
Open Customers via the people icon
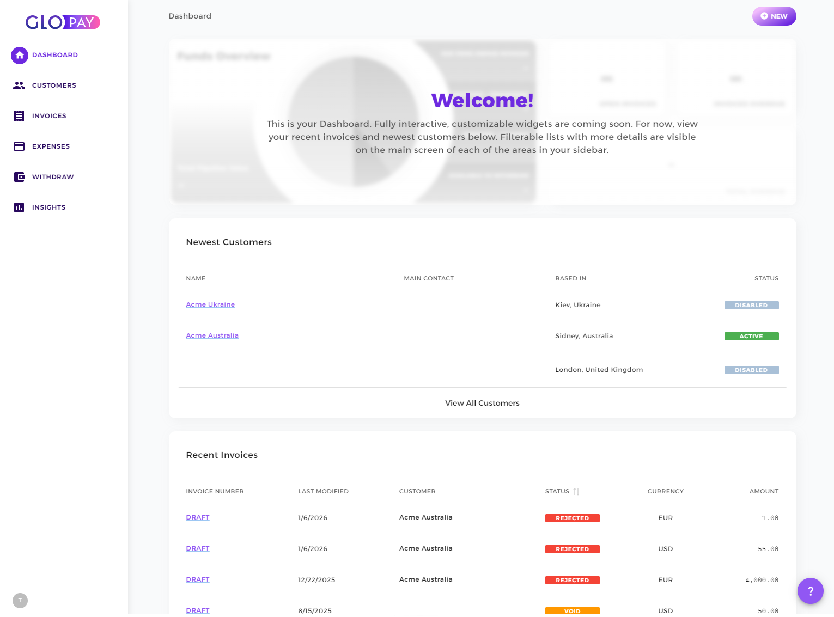tap(20, 85)
